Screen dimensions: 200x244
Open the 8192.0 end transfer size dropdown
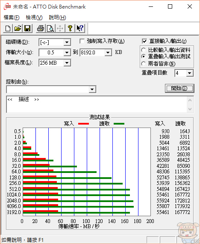pyautogui.click(x=108, y=53)
